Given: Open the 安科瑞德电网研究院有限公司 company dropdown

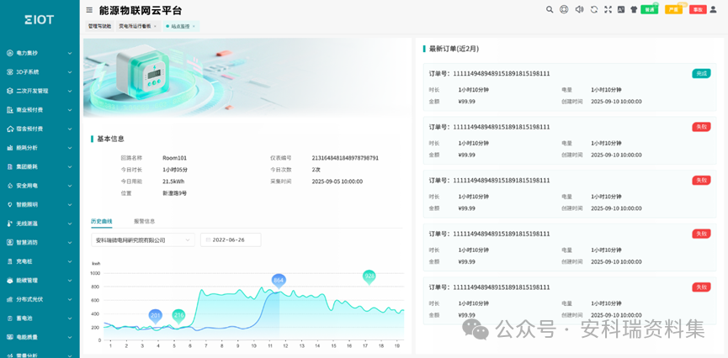Looking at the screenshot, I should (143, 240).
